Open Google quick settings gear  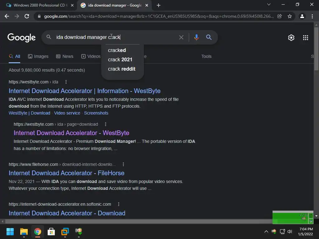click(x=291, y=38)
